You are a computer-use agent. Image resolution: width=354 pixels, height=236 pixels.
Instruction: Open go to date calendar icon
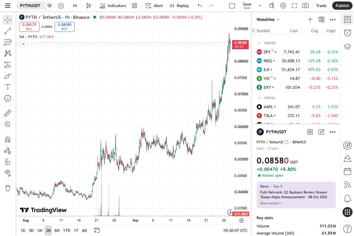97,230
